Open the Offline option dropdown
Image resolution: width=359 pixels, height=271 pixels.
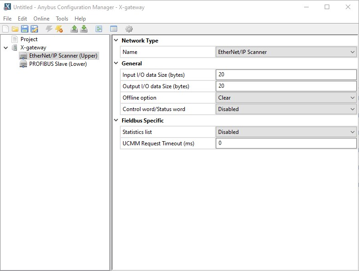point(286,98)
